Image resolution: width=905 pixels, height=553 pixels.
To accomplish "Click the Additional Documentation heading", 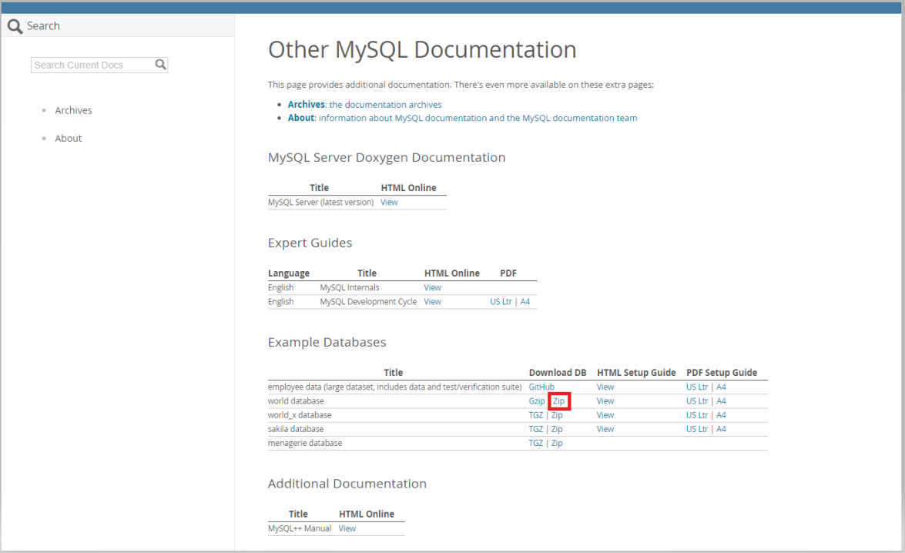I will point(347,484).
